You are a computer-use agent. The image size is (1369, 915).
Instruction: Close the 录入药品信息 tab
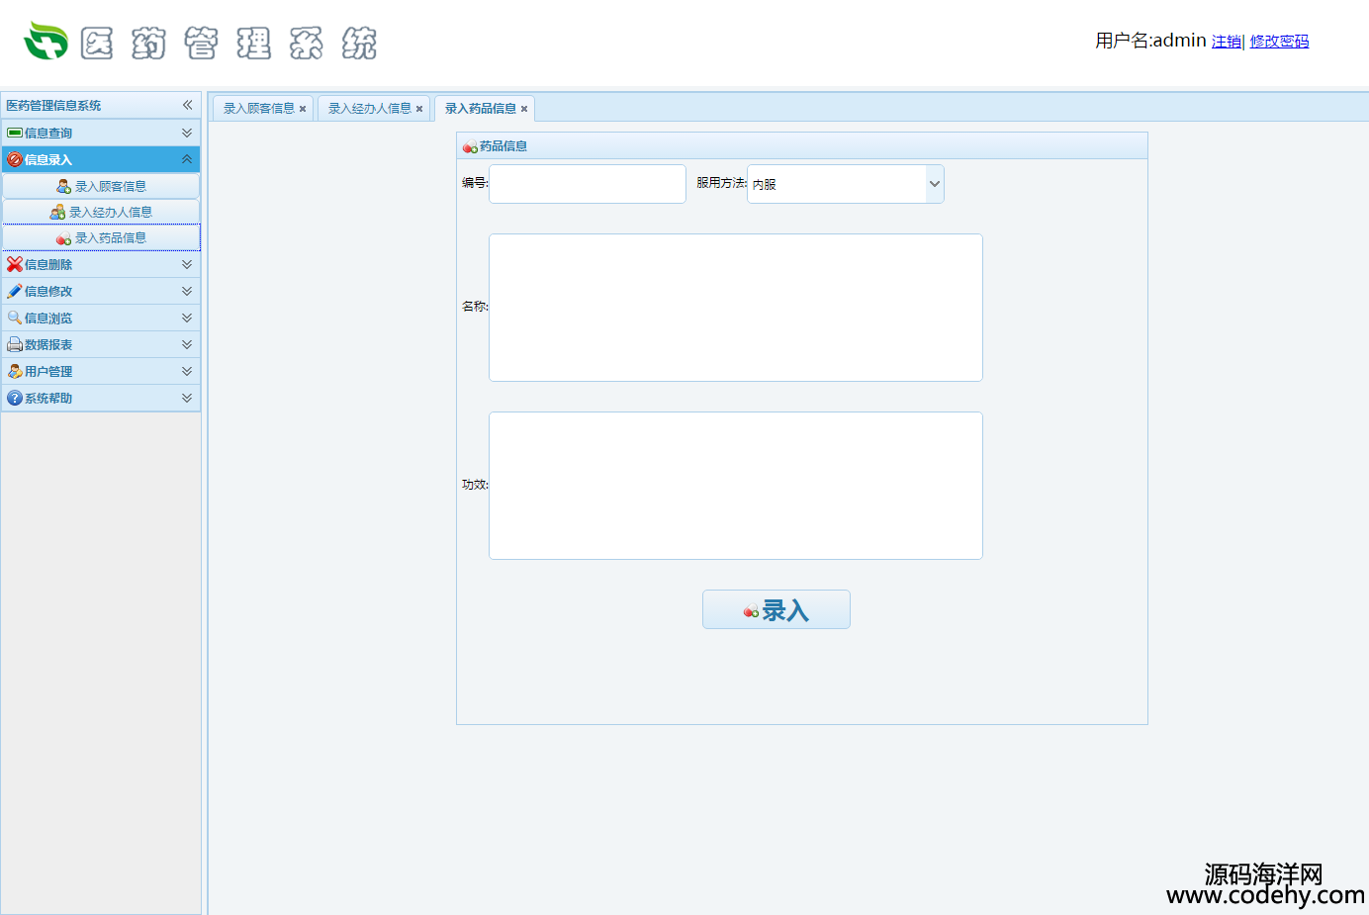pyautogui.click(x=524, y=109)
